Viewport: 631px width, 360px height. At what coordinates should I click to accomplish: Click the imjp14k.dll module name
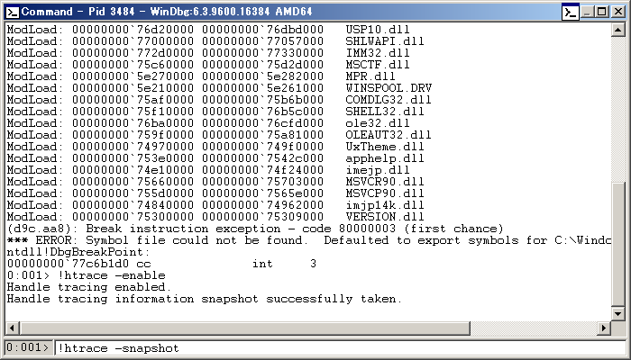pos(385,205)
